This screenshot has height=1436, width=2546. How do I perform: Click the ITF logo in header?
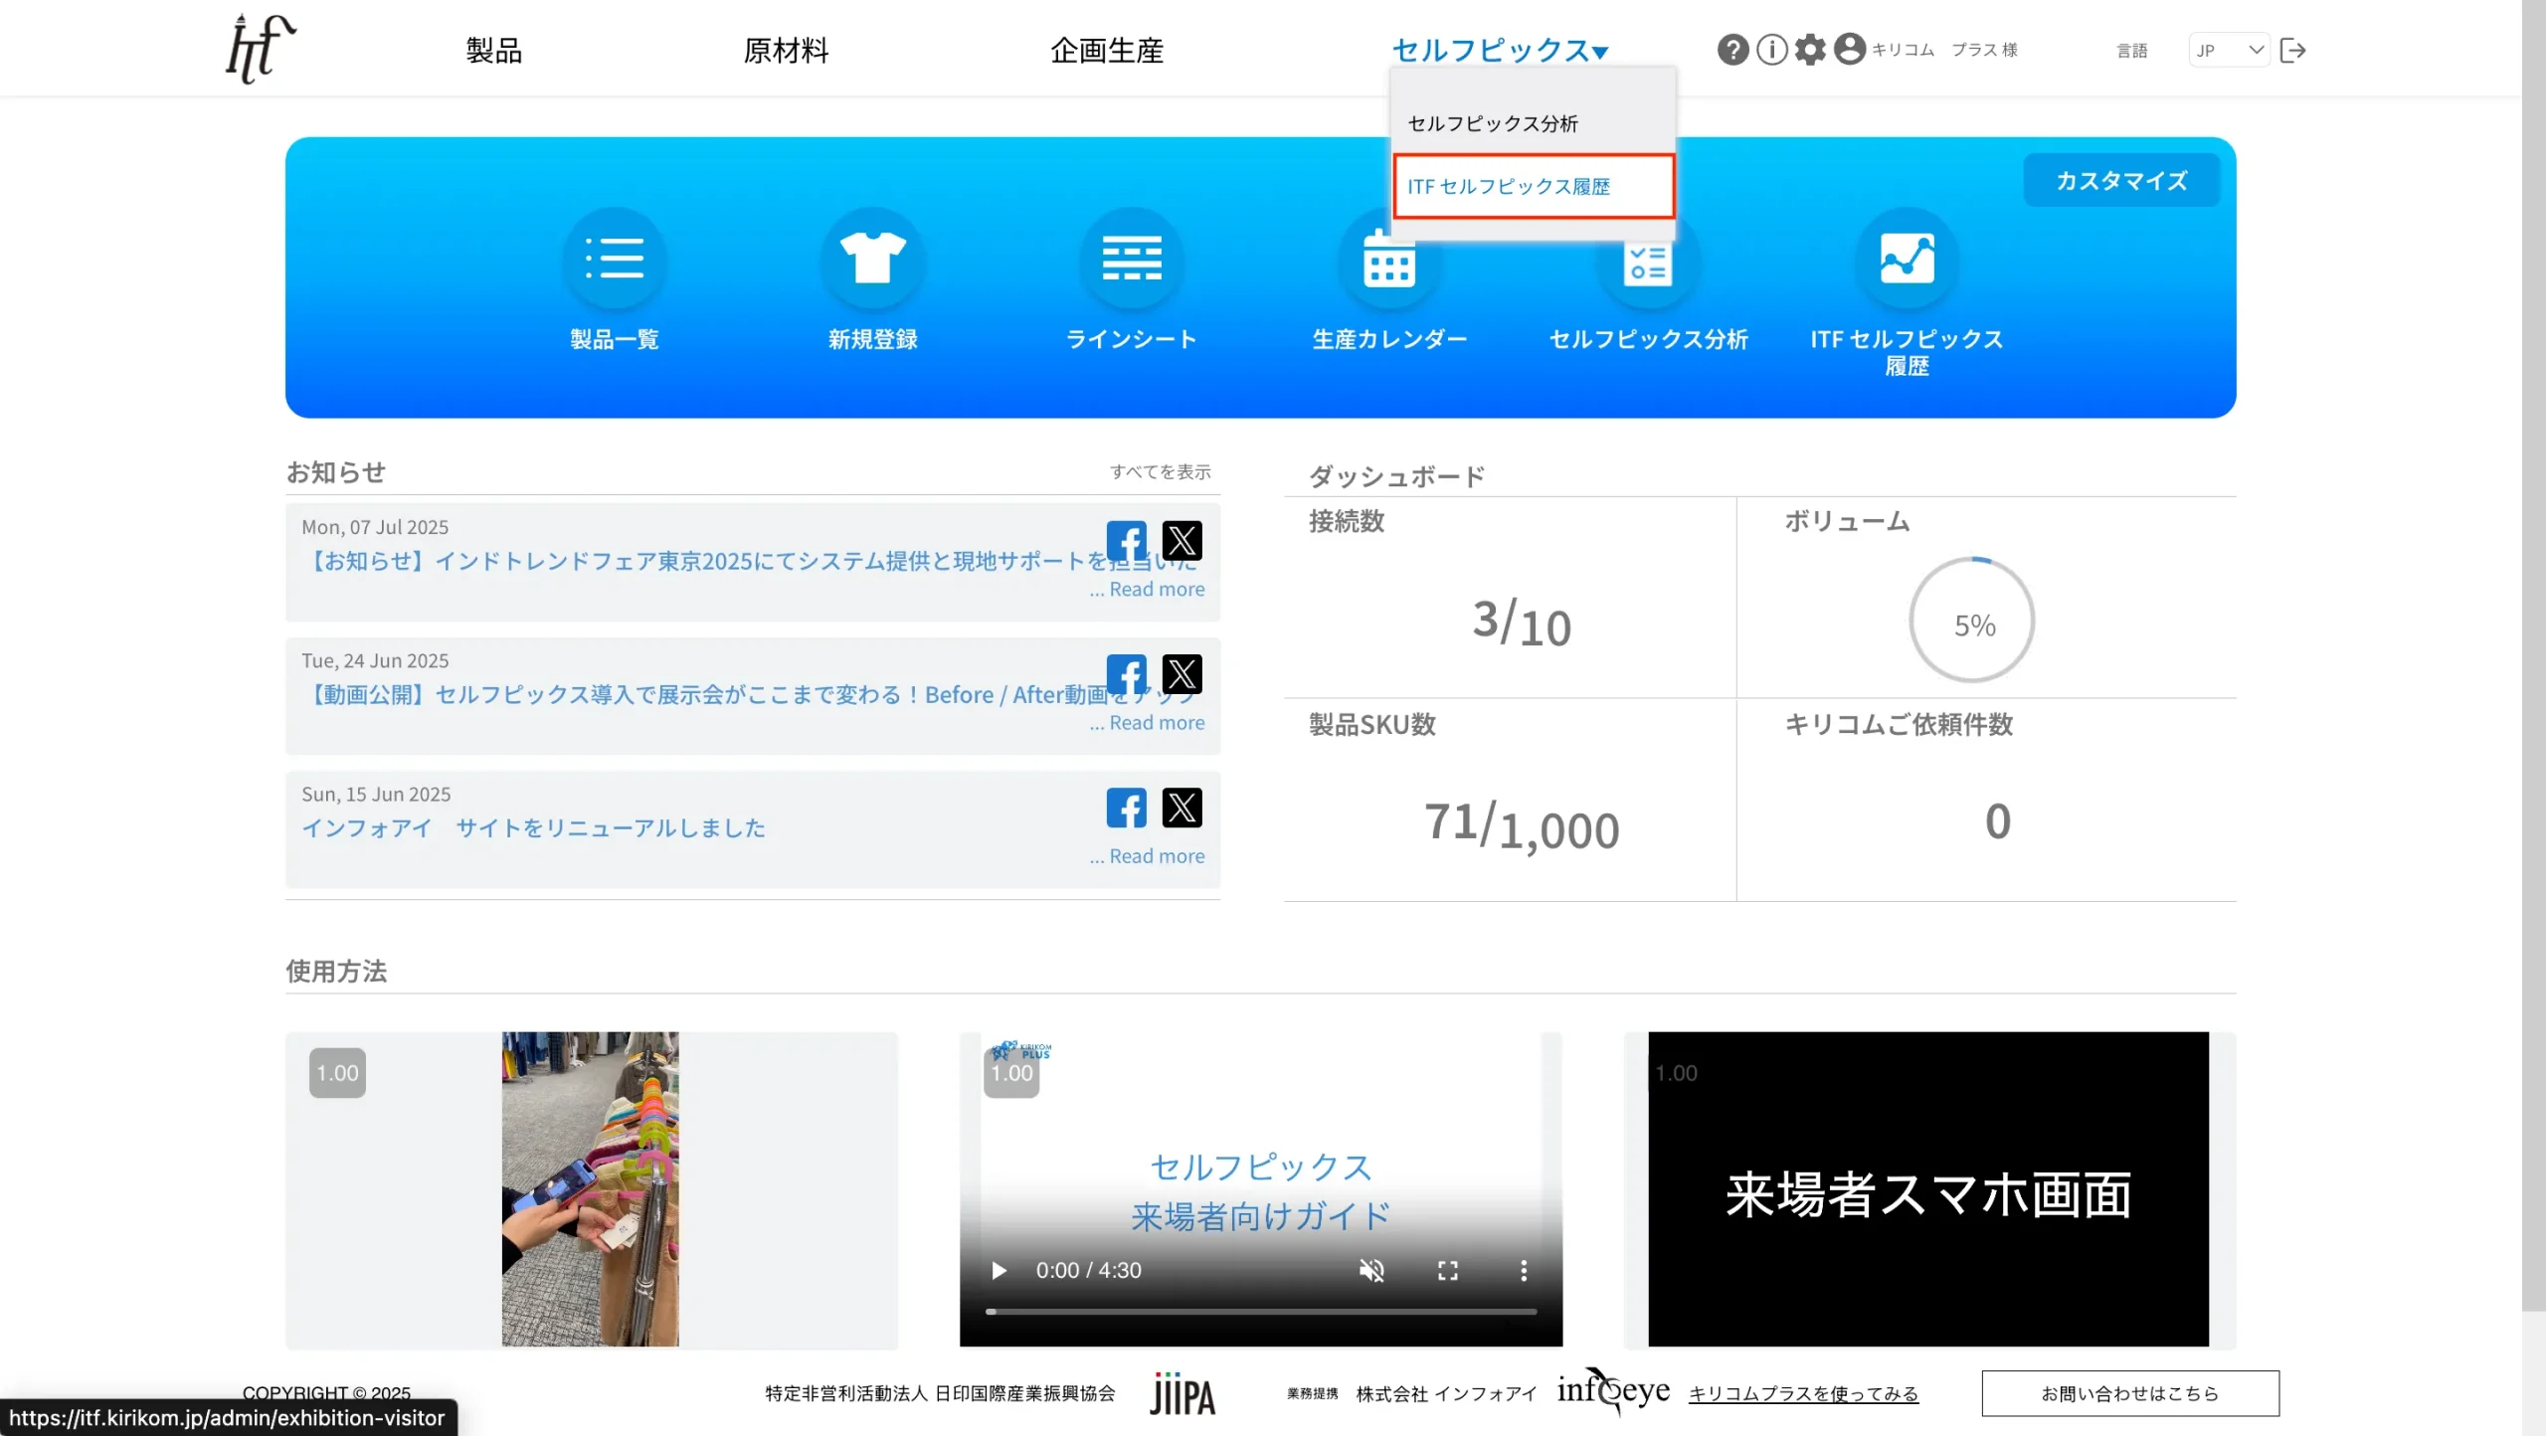click(x=261, y=48)
